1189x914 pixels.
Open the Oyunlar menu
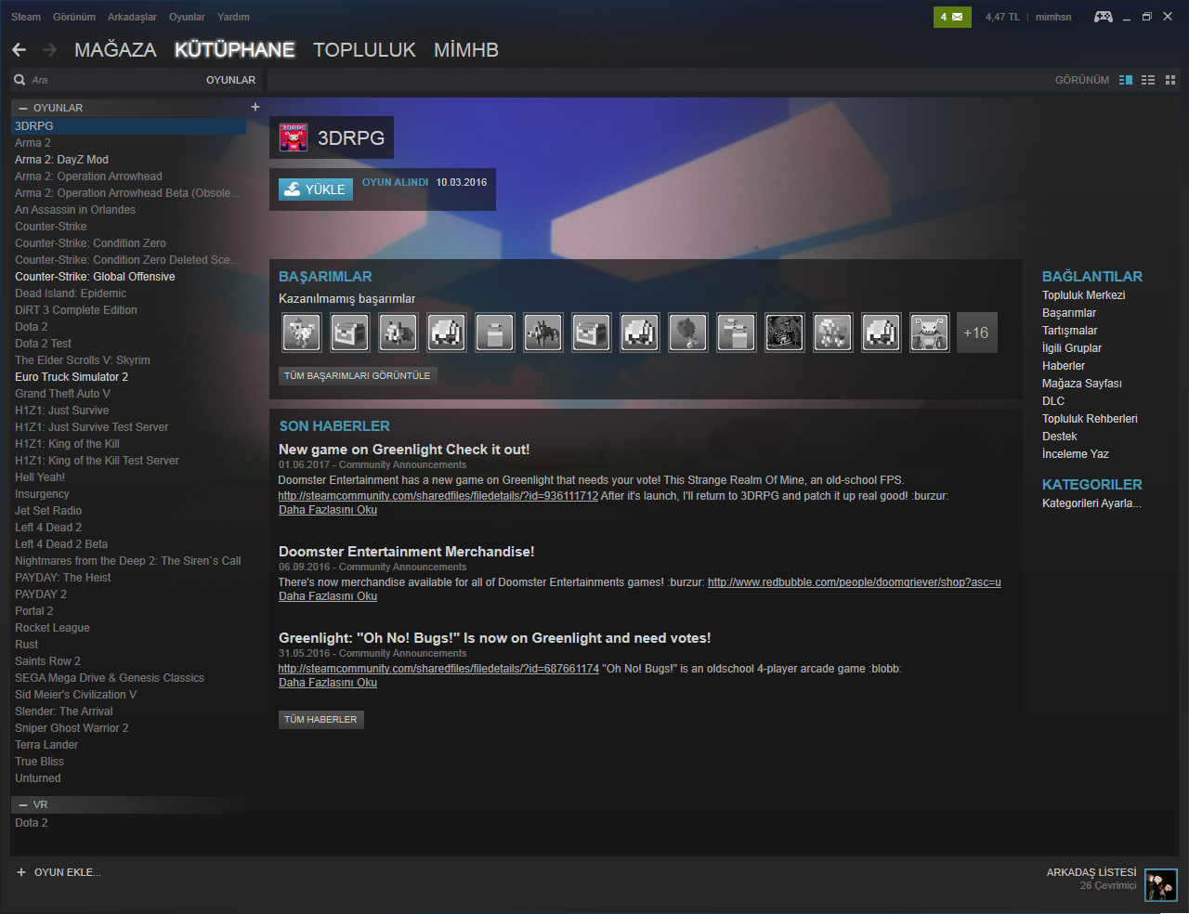(x=187, y=17)
